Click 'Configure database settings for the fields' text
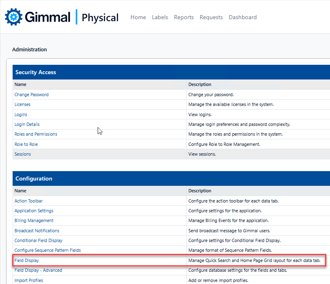 (x=238, y=270)
